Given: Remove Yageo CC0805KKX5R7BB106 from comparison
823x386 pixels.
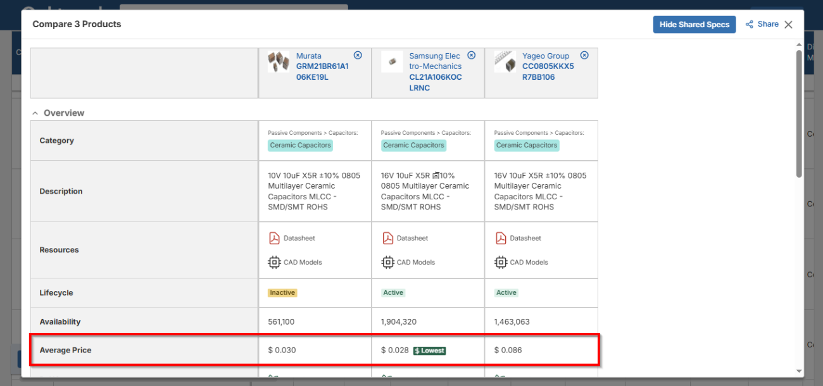Looking at the screenshot, I should click(x=584, y=55).
